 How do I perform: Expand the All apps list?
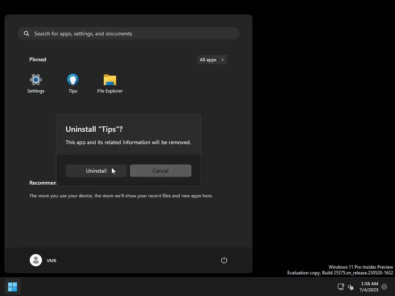pos(212,60)
